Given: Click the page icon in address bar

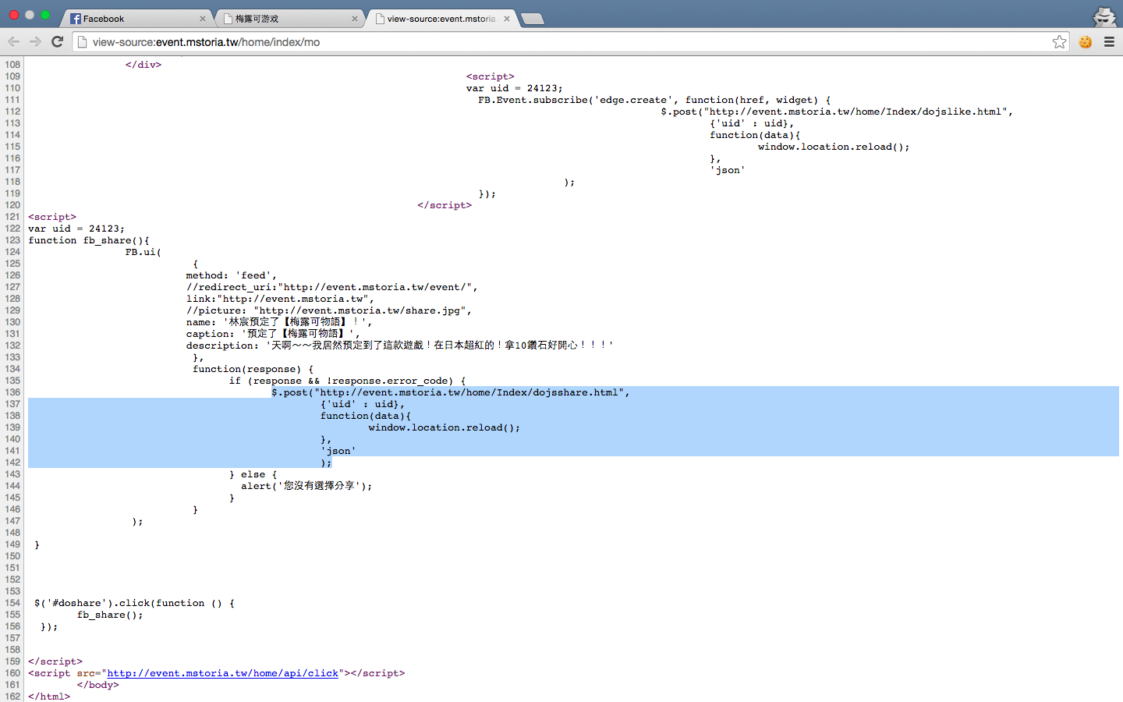Looking at the screenshot, I should 82,42.
